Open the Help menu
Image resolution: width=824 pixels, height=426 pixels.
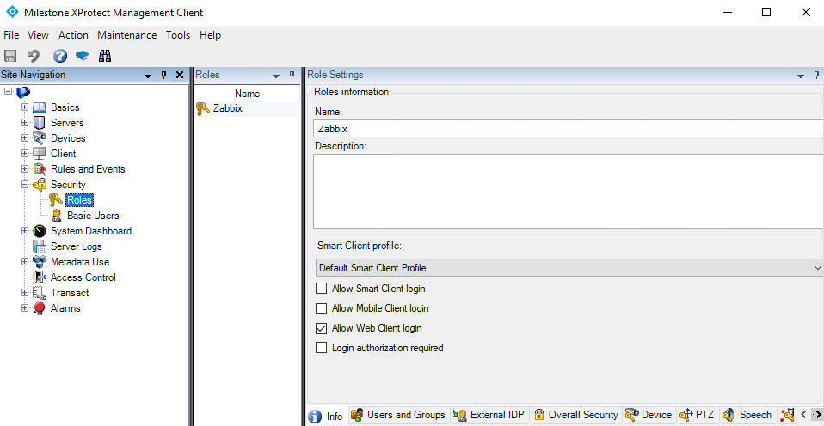tap(210, 35)
